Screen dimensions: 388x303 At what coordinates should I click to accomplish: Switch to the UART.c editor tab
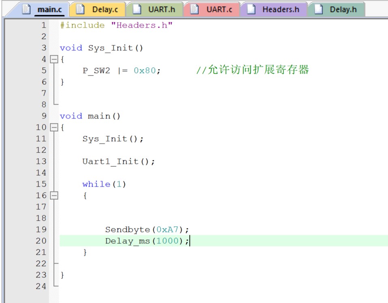[219, 9]
